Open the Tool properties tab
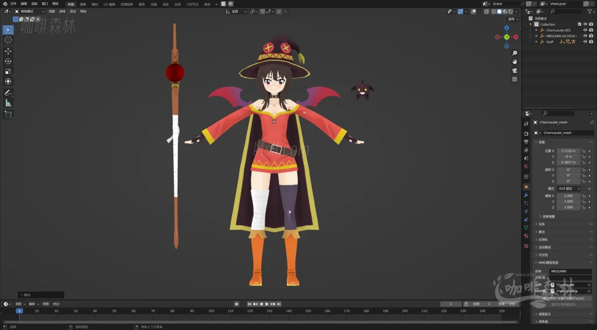The image size is (597, 330). (526, 123)
